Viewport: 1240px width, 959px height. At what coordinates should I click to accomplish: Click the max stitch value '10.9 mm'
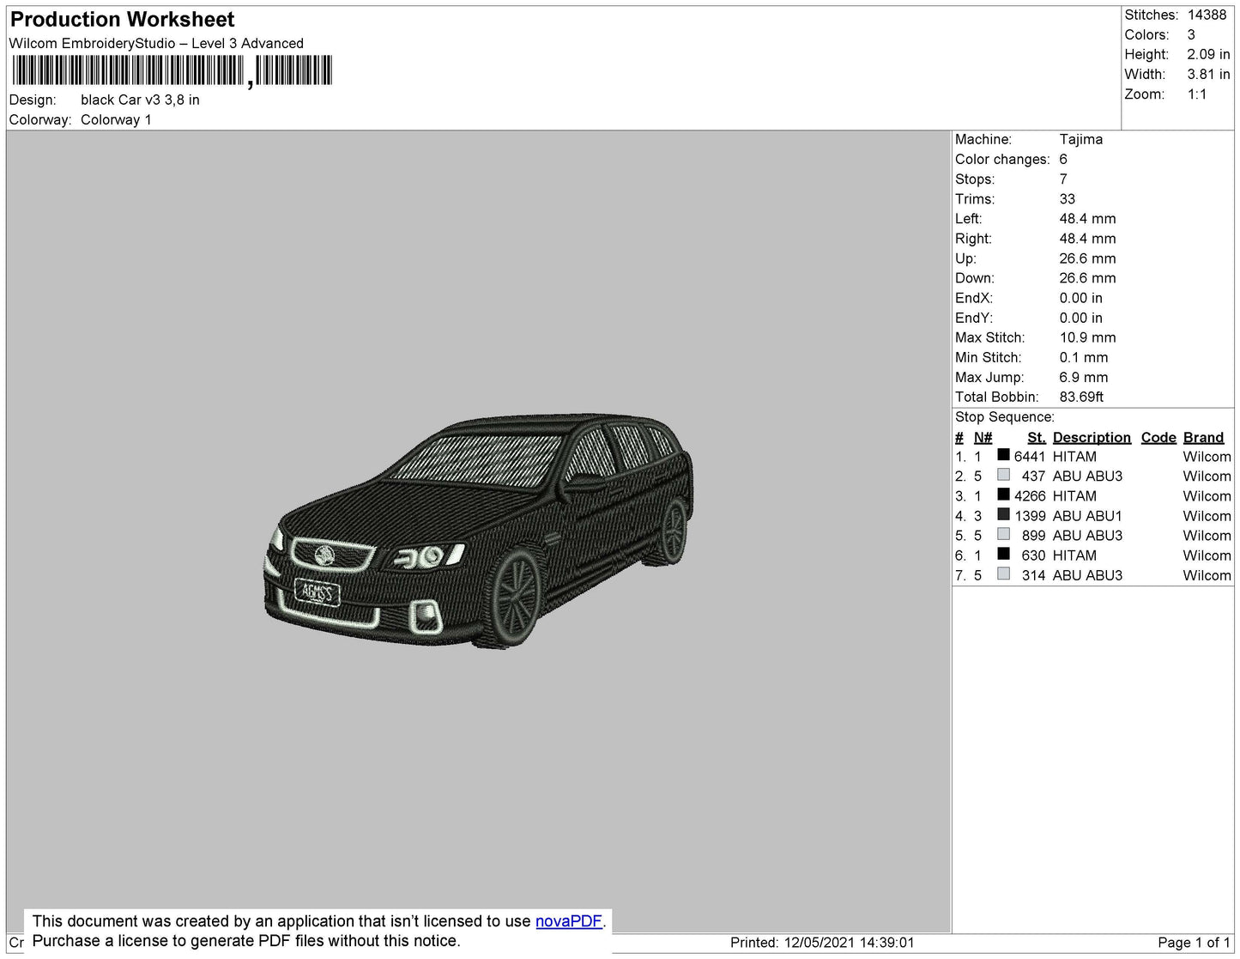click(x=1087, y=338)
